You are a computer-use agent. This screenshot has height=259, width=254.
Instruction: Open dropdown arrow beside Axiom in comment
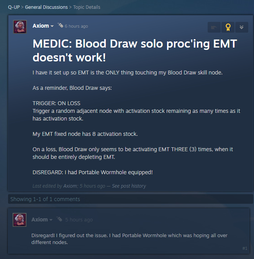51,220
